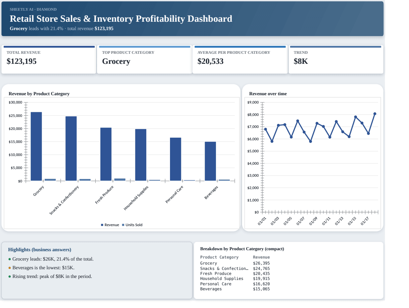Click the Breakdown by Product Category heading
Screen dimensions: 409x308
[242, 249]
